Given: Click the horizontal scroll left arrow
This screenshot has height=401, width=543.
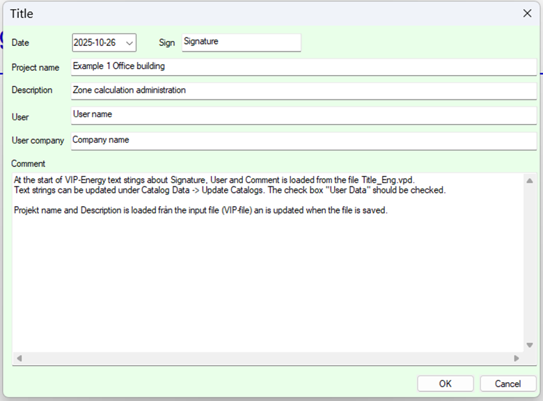Looking at the screenshot, I should click(x=19, y=359).
